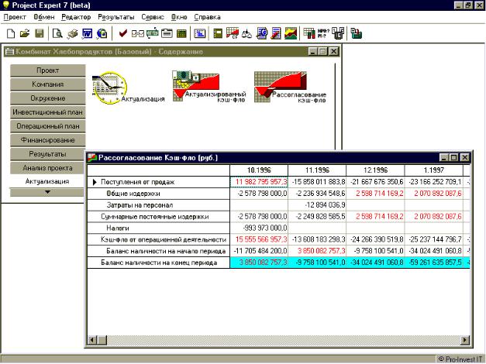Select the Суммарные постоянные издержки row
The width and height of the screenshot is (486, 364).
(x=159, y=217)
